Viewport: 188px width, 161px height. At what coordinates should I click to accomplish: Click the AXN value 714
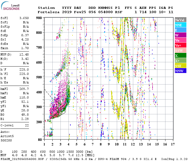(143, 12)
